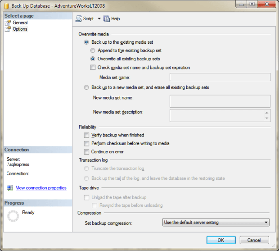Viewport: 279px width, 251px height.
Task: Click the 'Reliability' section label
Action: [88, 127]
